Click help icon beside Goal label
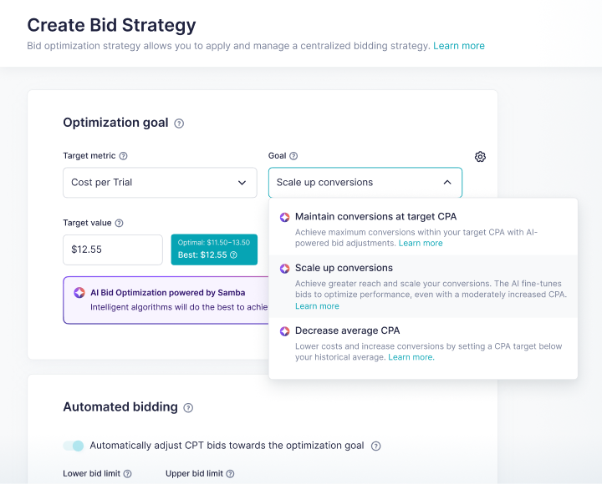This screenshot has width=602, height=484. [x=293, y=156]
